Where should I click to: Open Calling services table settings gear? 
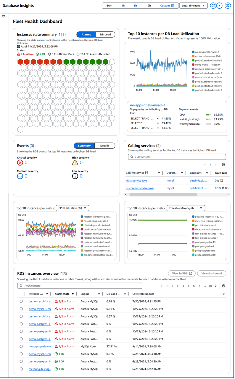pyautogui.click(x=223, y=165)
